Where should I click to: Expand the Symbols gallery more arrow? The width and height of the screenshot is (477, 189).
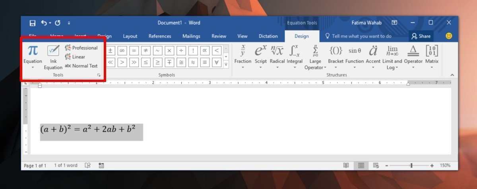pos(226,64)
